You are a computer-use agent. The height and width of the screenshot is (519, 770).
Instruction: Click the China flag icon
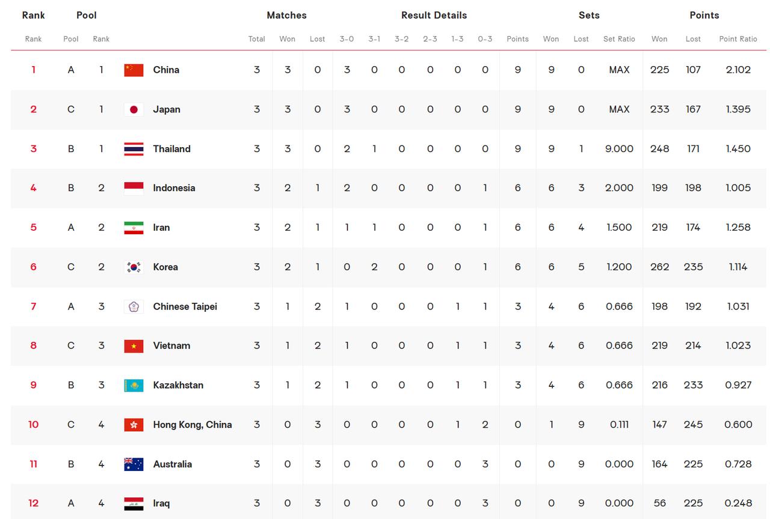(134, 70)
